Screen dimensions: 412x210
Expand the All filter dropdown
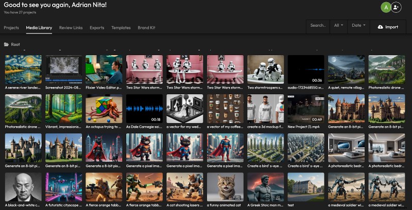(338, 25)
